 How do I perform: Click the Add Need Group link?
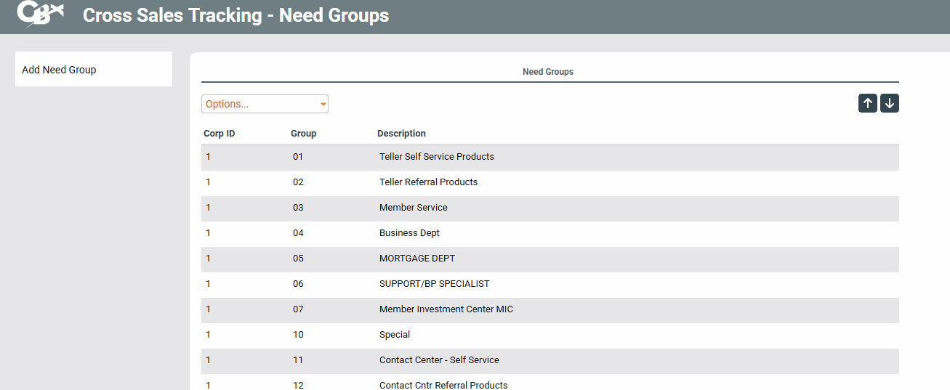pos(59,70)
